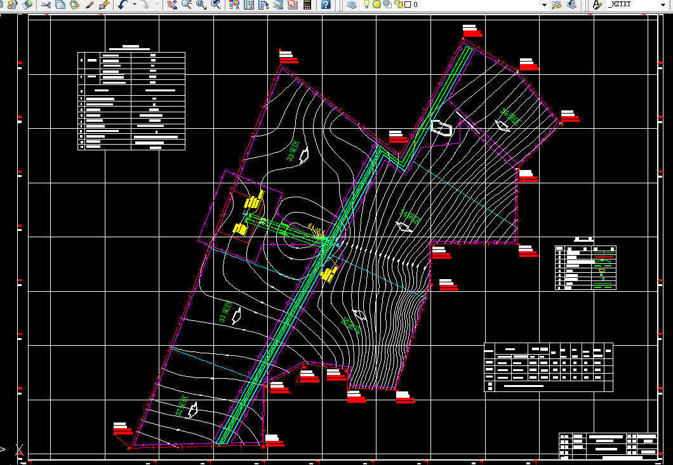
Task: Expand the layer list dropdown
Action: point(544,4)
